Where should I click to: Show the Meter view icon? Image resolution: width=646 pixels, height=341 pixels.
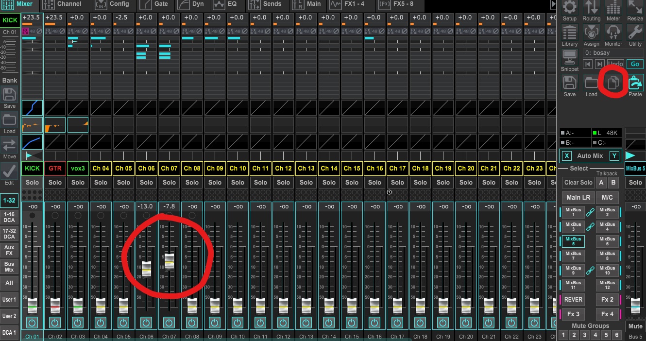(613, 8)
